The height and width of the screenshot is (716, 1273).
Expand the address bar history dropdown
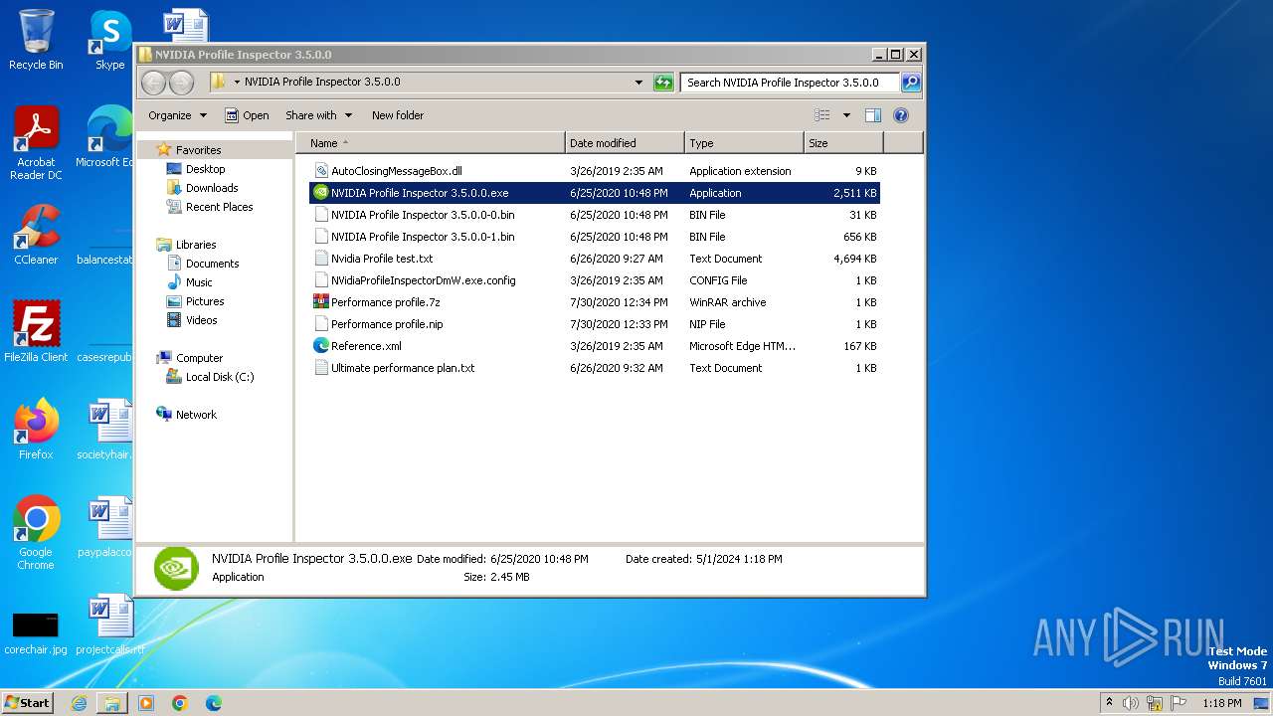coord(638,83)
